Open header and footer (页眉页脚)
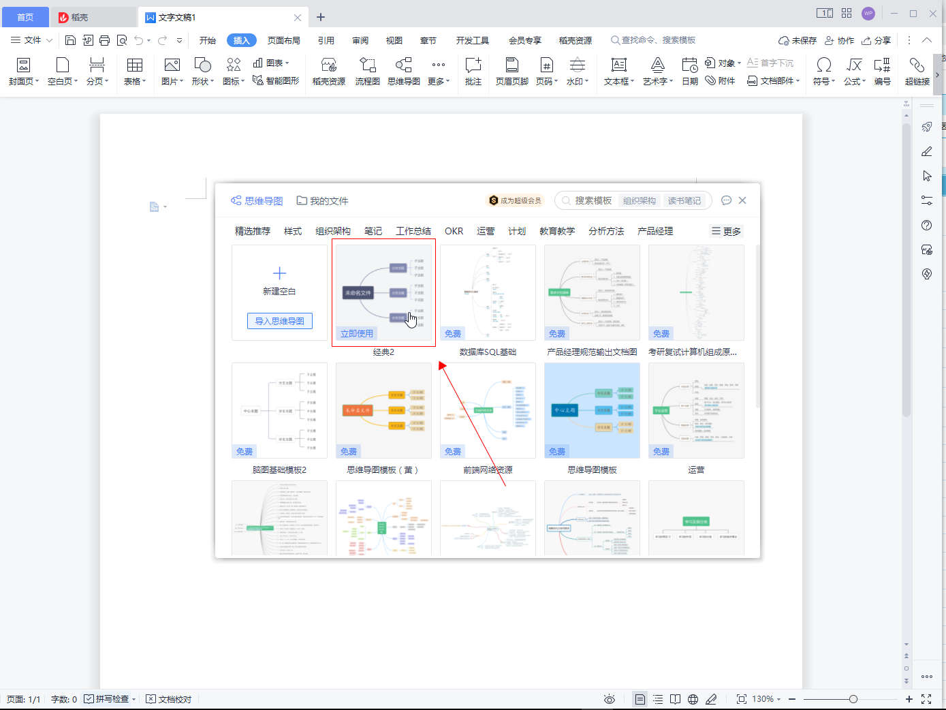Viewport: 946px width, 710px height. [512, 72]
